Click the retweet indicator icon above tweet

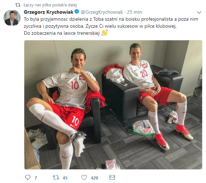click(18, 5)
